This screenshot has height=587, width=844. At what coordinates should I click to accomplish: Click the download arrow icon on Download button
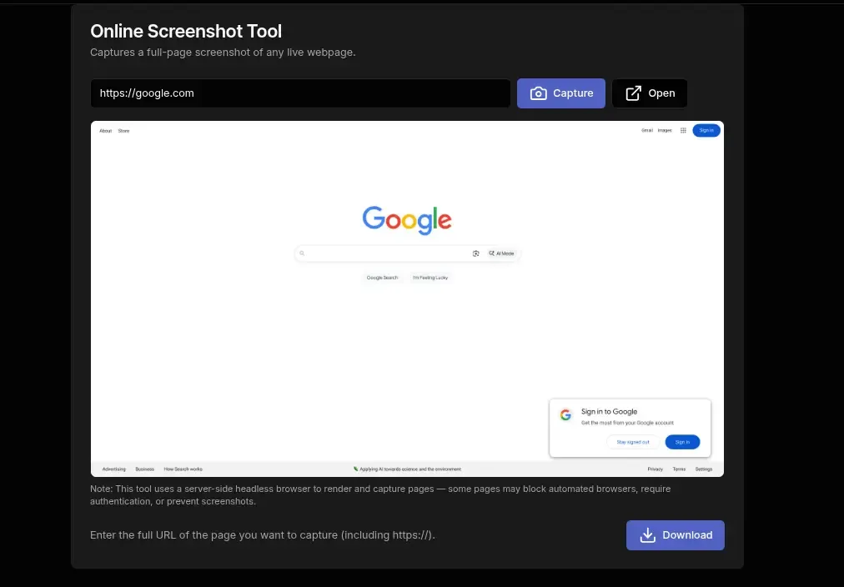click(x=648, y=534)
